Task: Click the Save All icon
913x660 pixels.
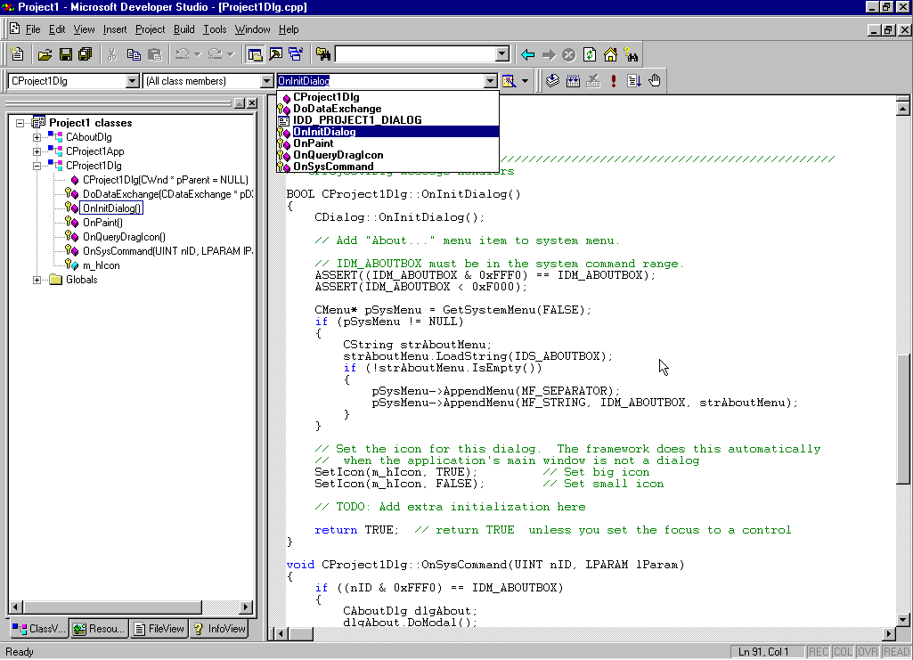Action: click(86, 54)
